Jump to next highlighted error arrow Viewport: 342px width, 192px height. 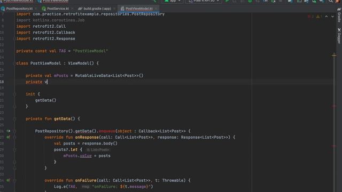pos(332,17)
